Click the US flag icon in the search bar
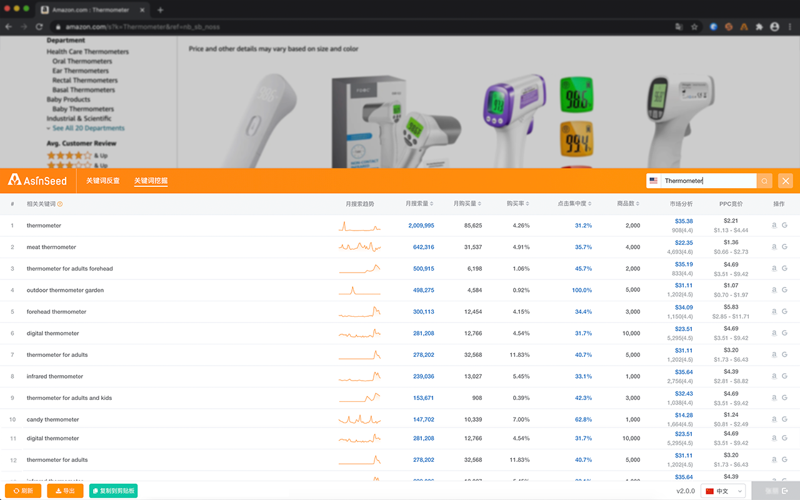This screenshot has height=500, width=800. [654, 181]
